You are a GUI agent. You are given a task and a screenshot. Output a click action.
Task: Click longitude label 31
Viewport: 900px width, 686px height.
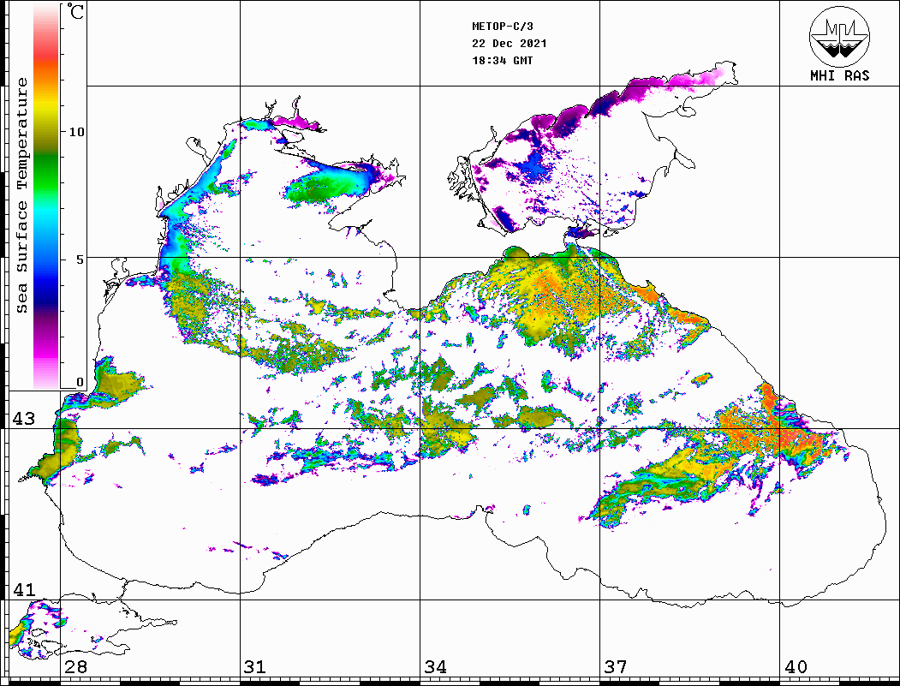[x=255, y=666]
